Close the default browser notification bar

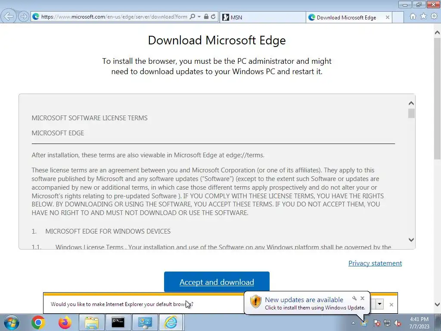pyautogui.click(x=391, y=305)
